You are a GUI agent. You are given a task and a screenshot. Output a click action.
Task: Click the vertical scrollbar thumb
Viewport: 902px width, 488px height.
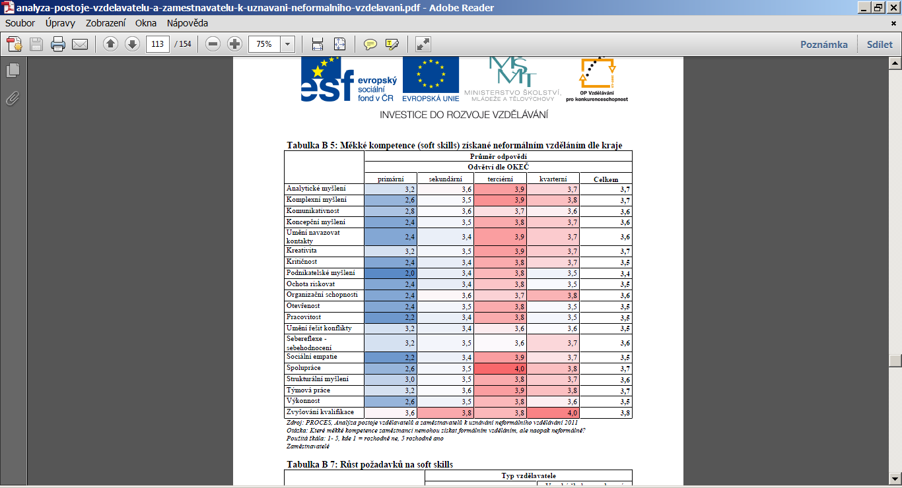895,361
